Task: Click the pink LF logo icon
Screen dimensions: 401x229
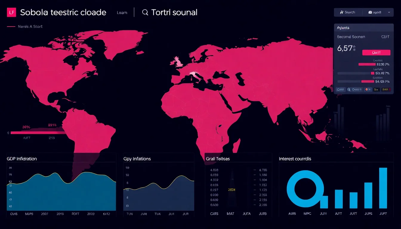Action: tap(11, 12)
